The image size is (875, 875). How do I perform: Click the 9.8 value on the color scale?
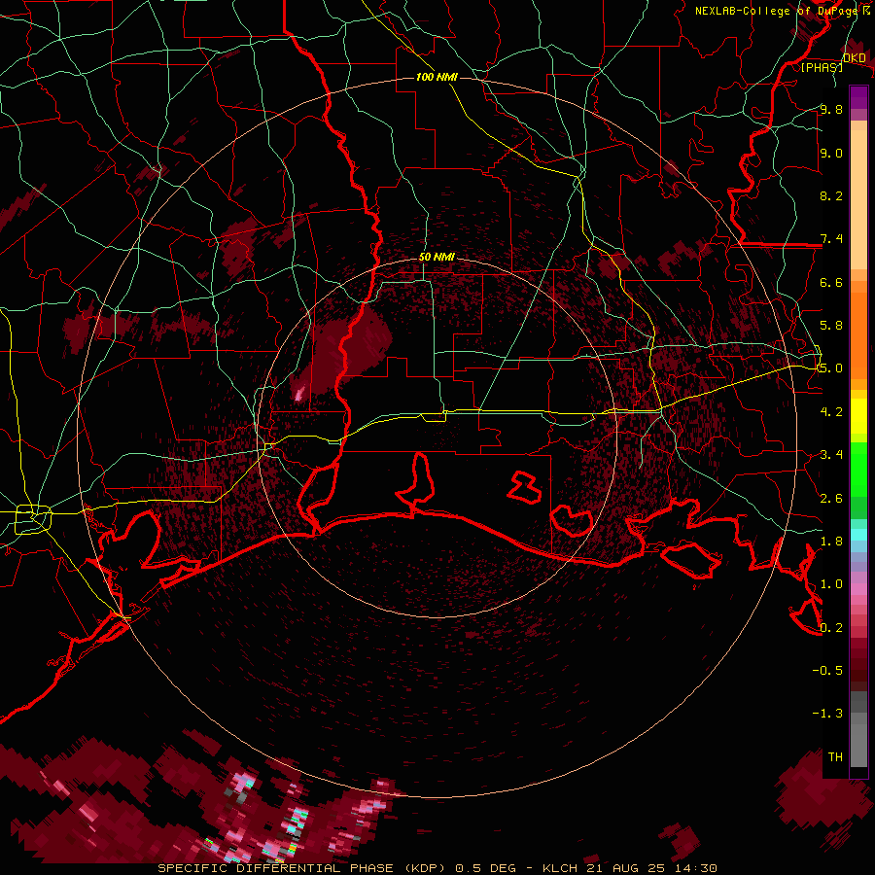pos(831,110)
